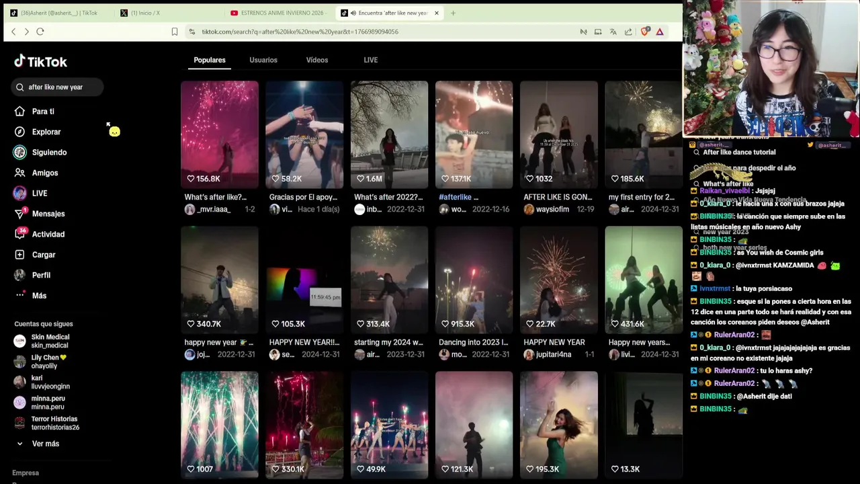Open video with 1.6M likes

point(389,134)
